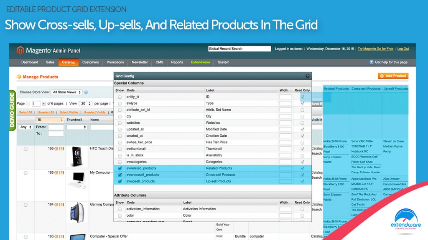Click the Cross-sell Products column header
Image resolution: width=428 pixels, height=240 pixels.
(366, 89)
